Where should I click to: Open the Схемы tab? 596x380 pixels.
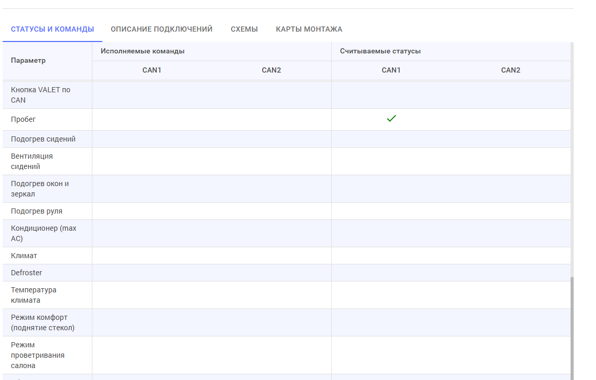pyautogui.click(x=244, y=29)
